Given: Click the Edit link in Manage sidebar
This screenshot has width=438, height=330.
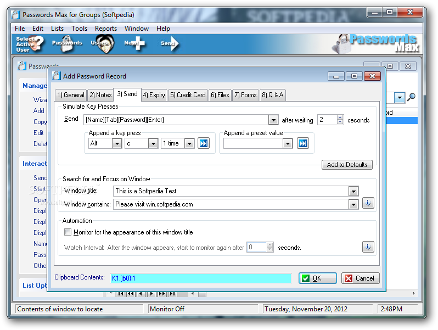Looking at the screenshot, I should click(x=38, y=133).
